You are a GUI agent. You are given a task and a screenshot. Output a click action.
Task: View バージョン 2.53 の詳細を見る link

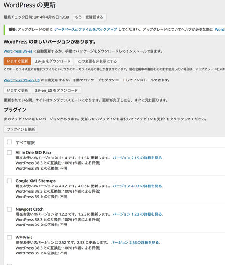point(136,242)
